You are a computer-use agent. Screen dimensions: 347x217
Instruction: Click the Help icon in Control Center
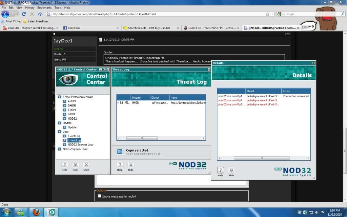64,165
